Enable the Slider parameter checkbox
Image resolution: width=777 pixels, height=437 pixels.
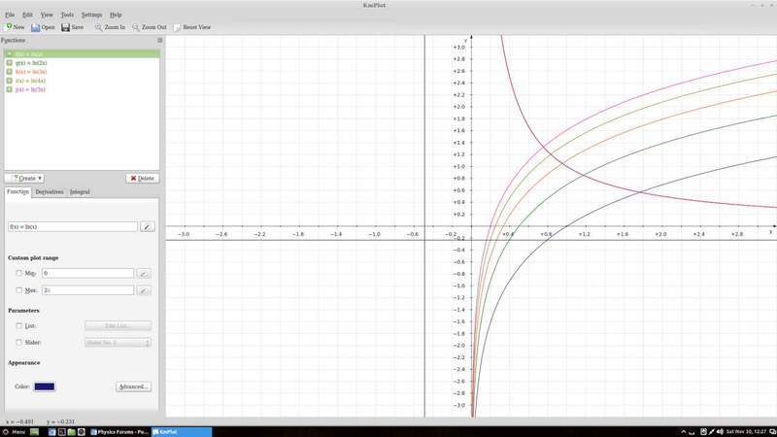tap(18, 342)
